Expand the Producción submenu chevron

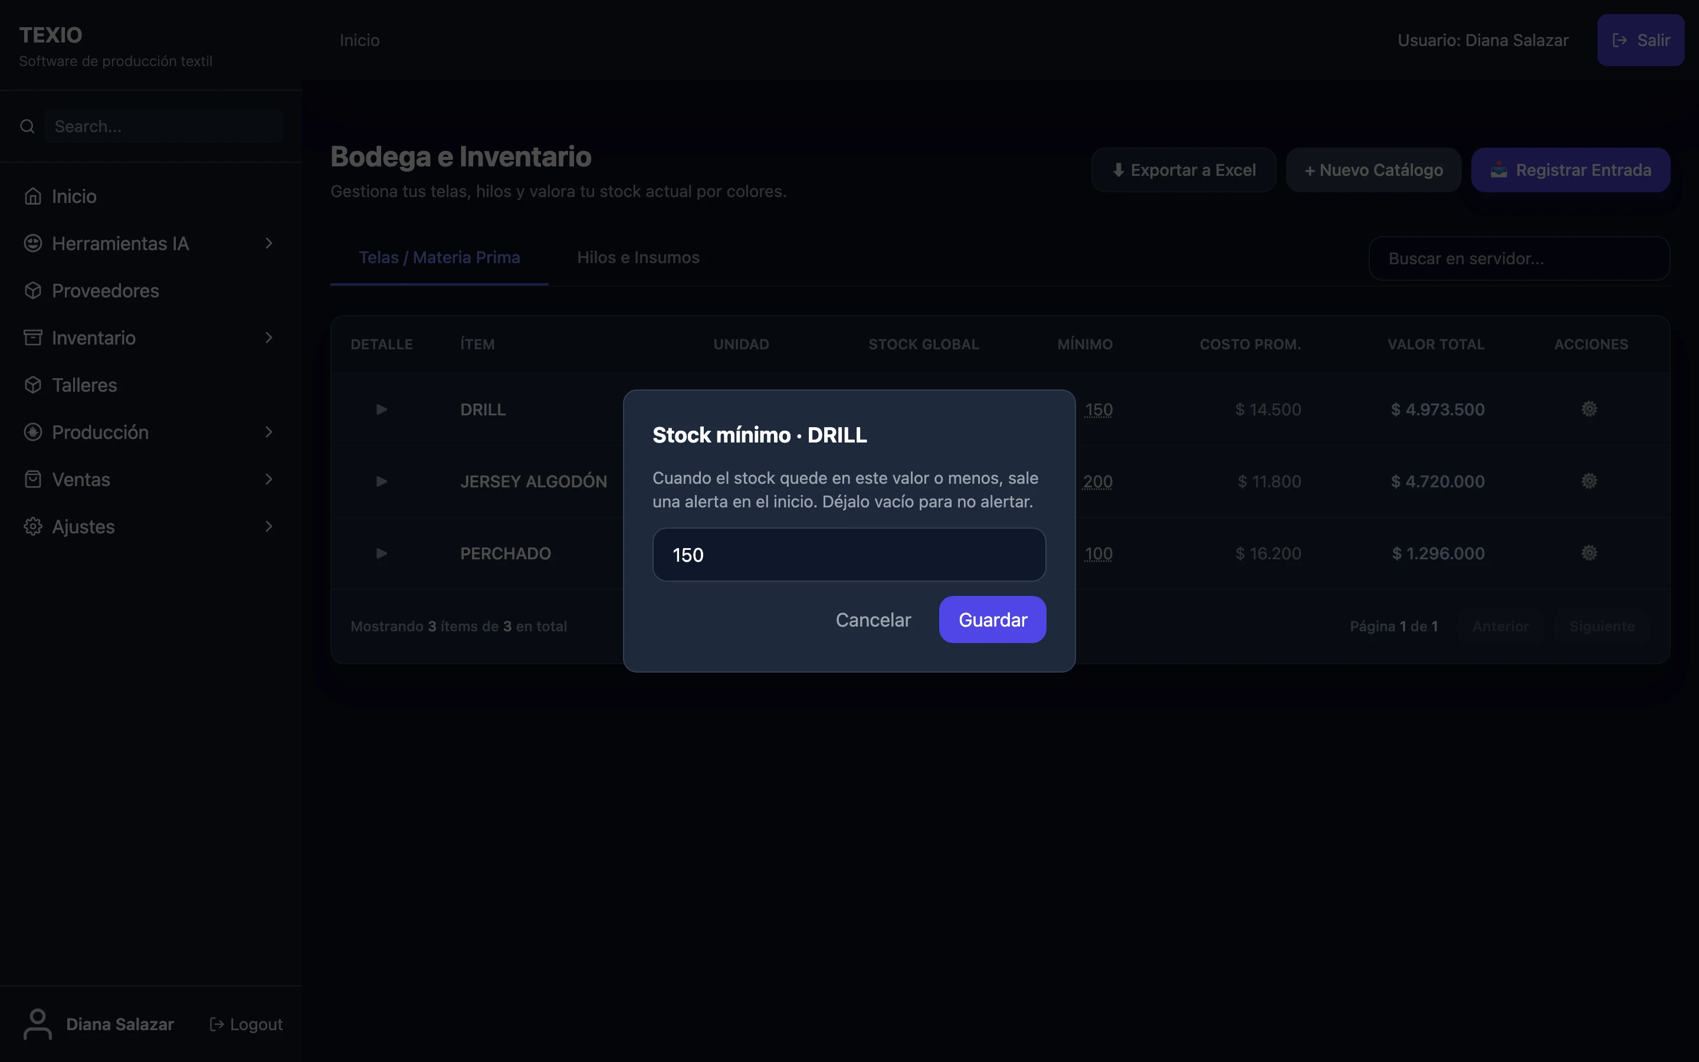[x=269, y=432]
